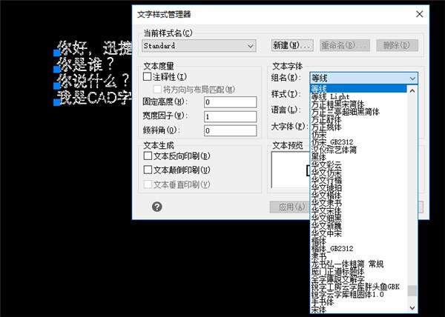This screenshot has height=317, width=445.
Task: Select blue grip on 你说什么 text line
Action: [57, 86]
